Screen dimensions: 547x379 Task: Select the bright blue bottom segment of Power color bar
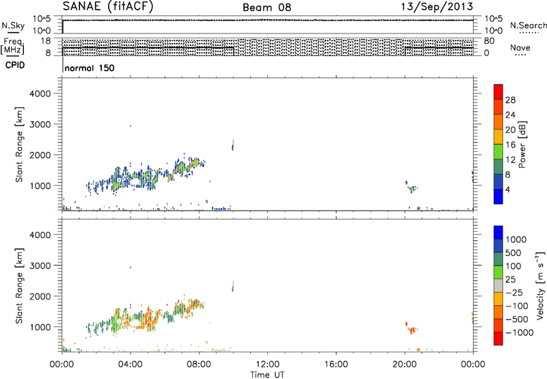coord(498,196)
